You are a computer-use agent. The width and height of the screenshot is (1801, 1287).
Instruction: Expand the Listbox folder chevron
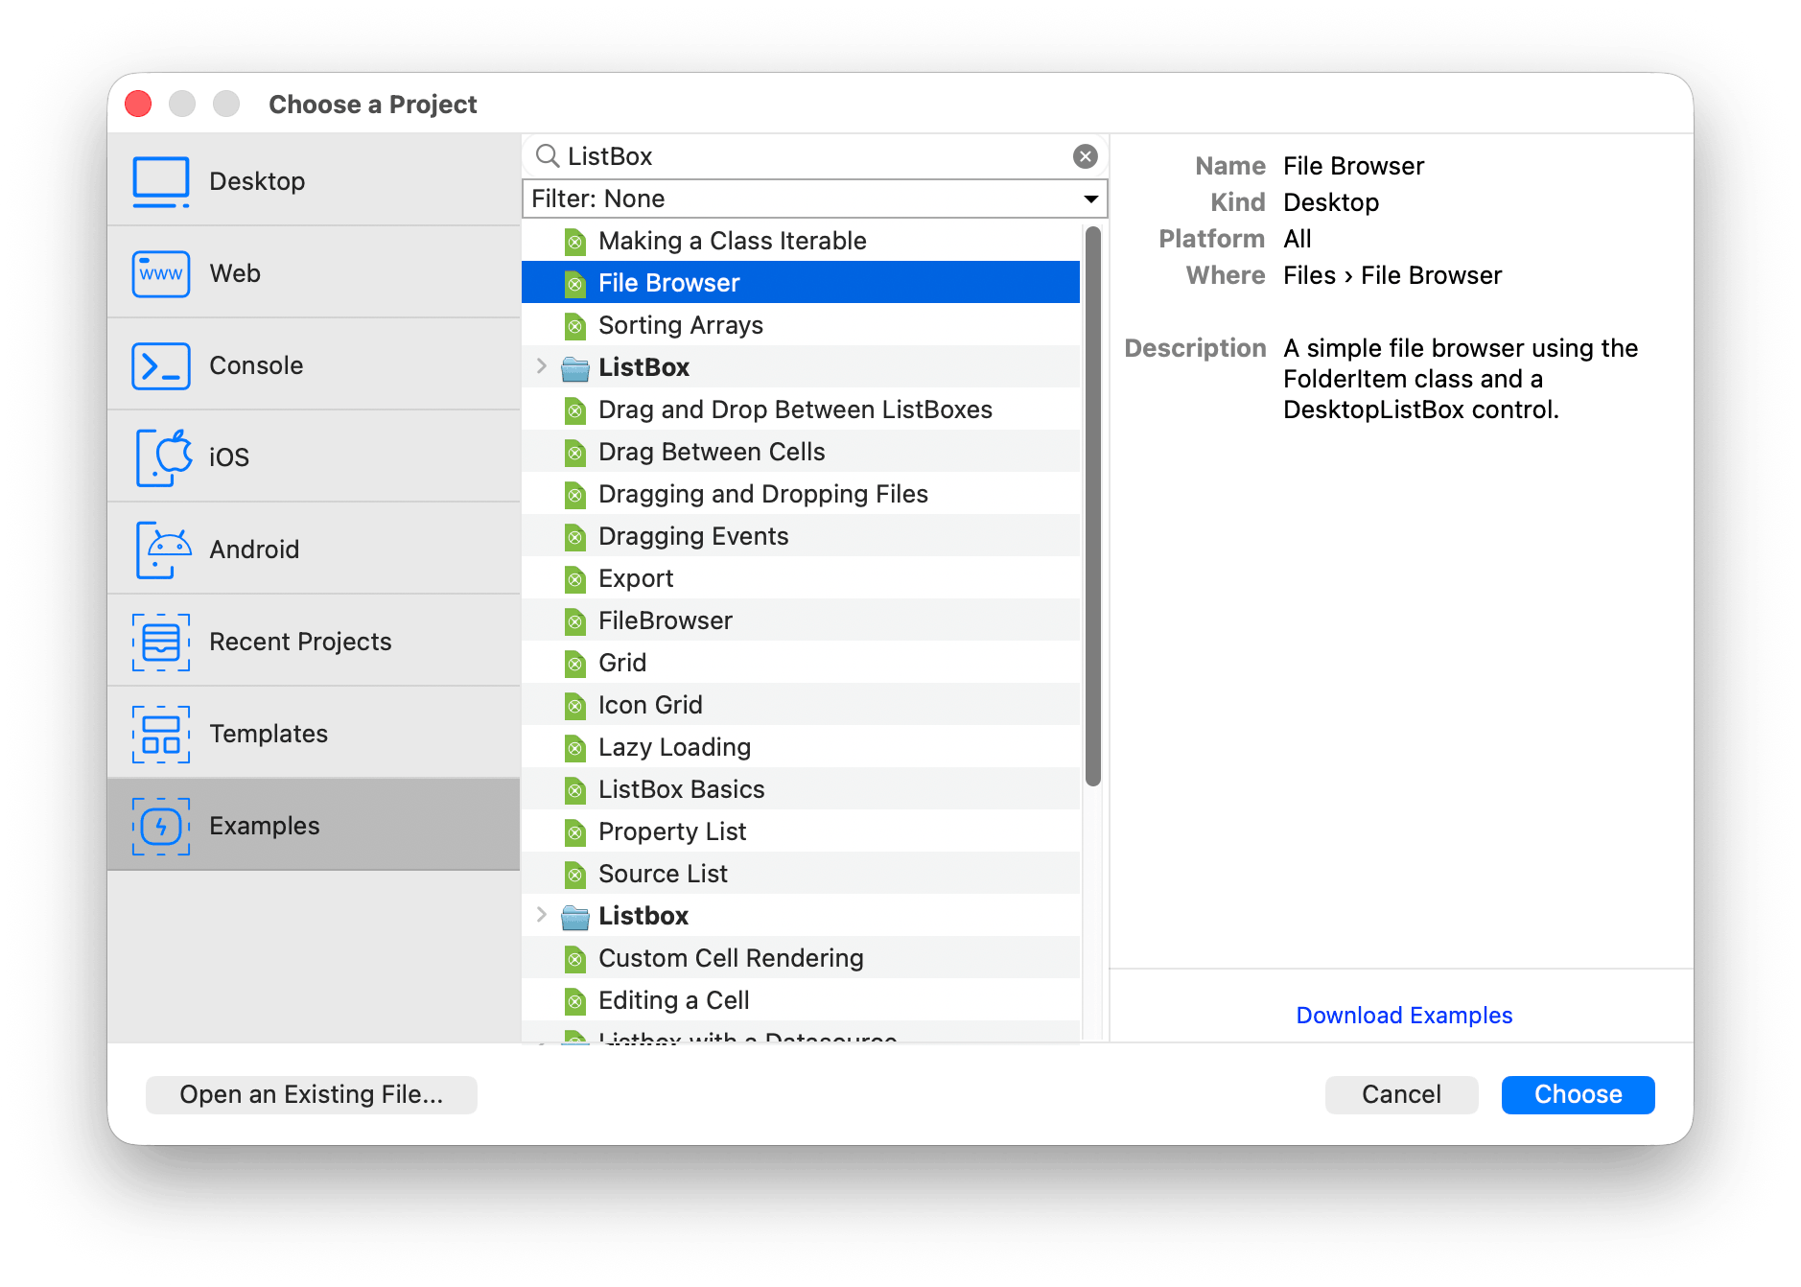[x=542, y=916]
